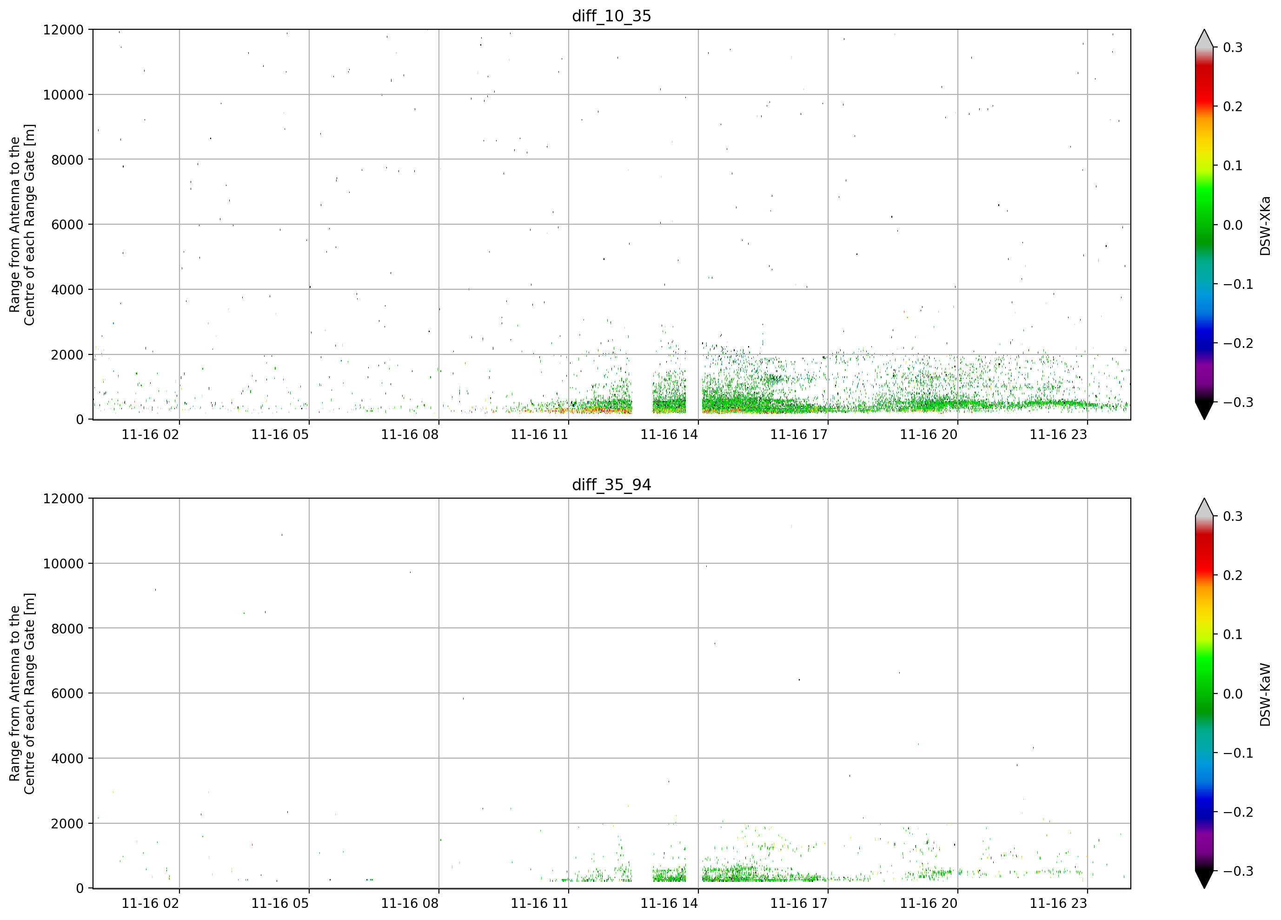Click the 11-16 23 label under diff_35_94
Screen dimensions: 1281x920
click(x=1058, y=904)
